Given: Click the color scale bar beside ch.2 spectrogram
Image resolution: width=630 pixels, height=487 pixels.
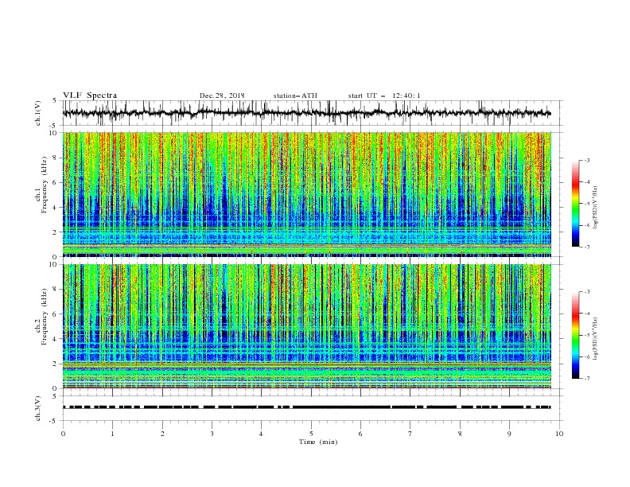Looking at the screenshot, I should pos(576,335).
